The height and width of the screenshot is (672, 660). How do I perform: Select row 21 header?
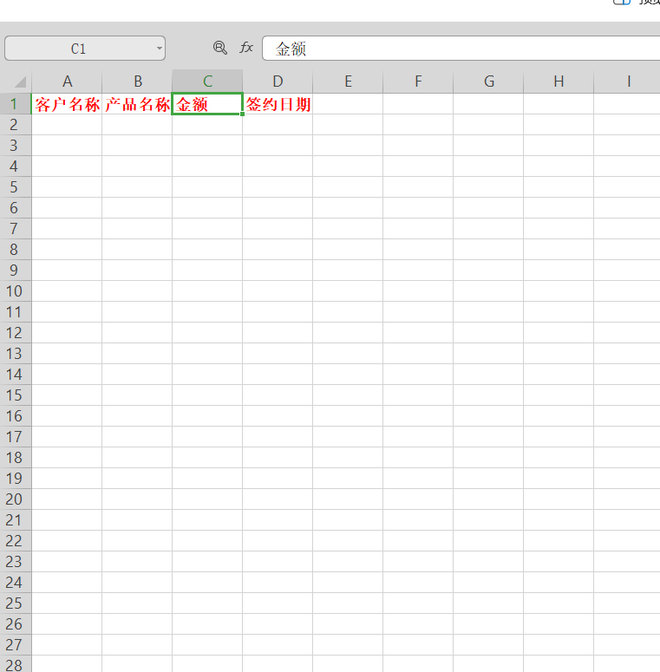[16, 520]
